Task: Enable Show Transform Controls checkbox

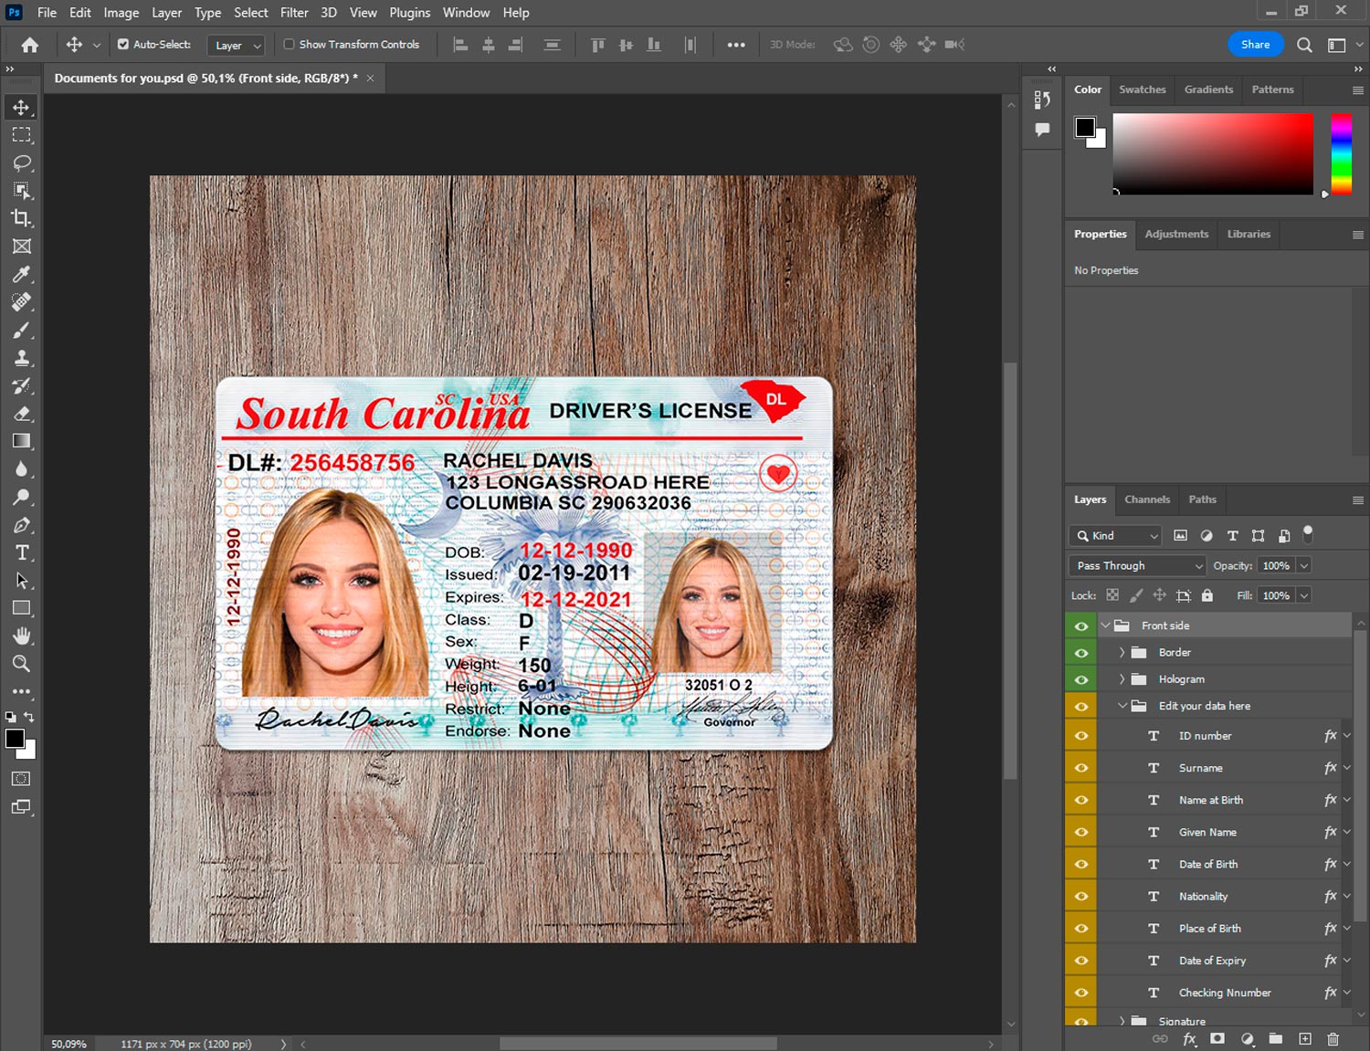Action: [x=289, y=44]
